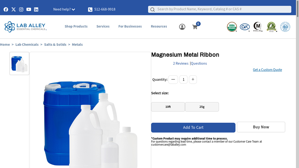
Task: Navigate to Metals breadcrumb
Action: (77, 44)
